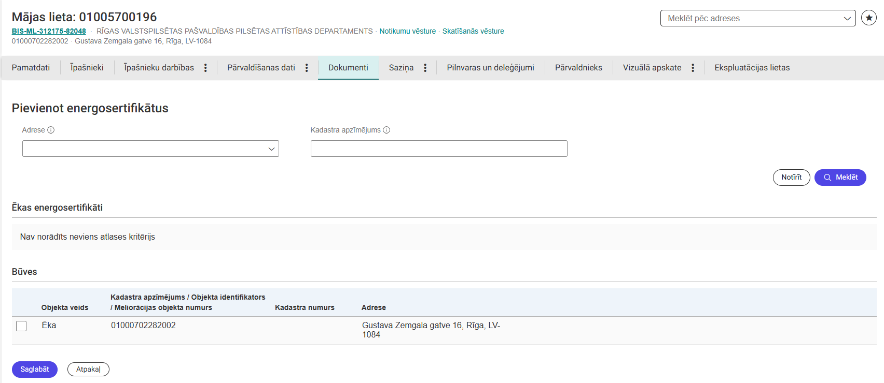Click info icon next to Adrese label
Image resolution: width=884 pixels, height=383 pixels.
click(x=51, y=130)
